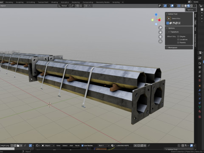Click the light green negative Y axis gizmo handle
Screen dimensions: 204x153
[153, 20]
